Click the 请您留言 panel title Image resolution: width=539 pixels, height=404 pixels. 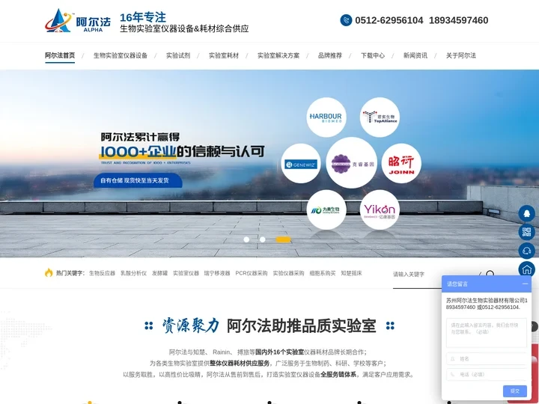click(457, 284)
